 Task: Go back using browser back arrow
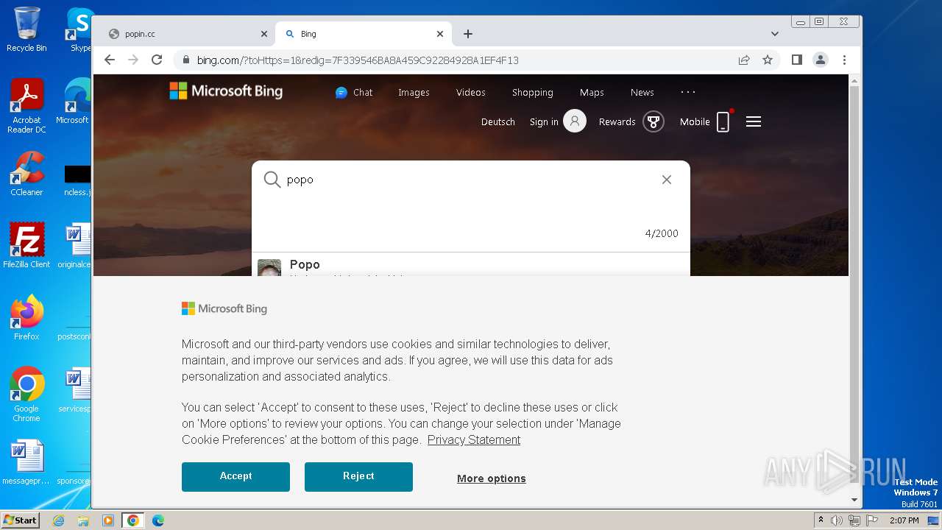coord(110,60)
